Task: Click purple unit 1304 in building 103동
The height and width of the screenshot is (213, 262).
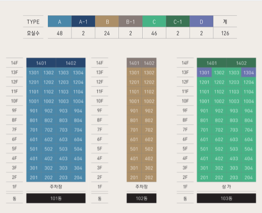Action: coord(249,73)
